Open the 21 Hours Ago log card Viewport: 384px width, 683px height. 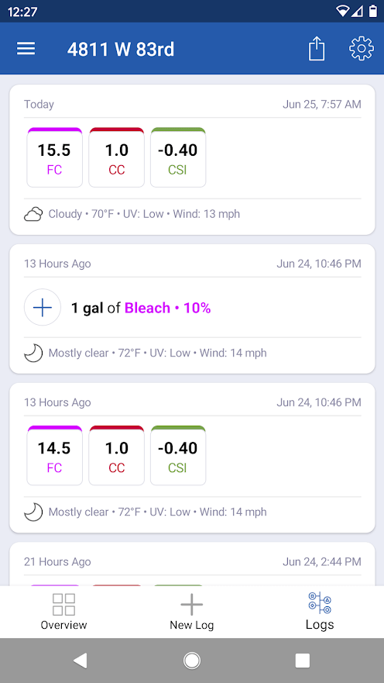coord(192,564)
